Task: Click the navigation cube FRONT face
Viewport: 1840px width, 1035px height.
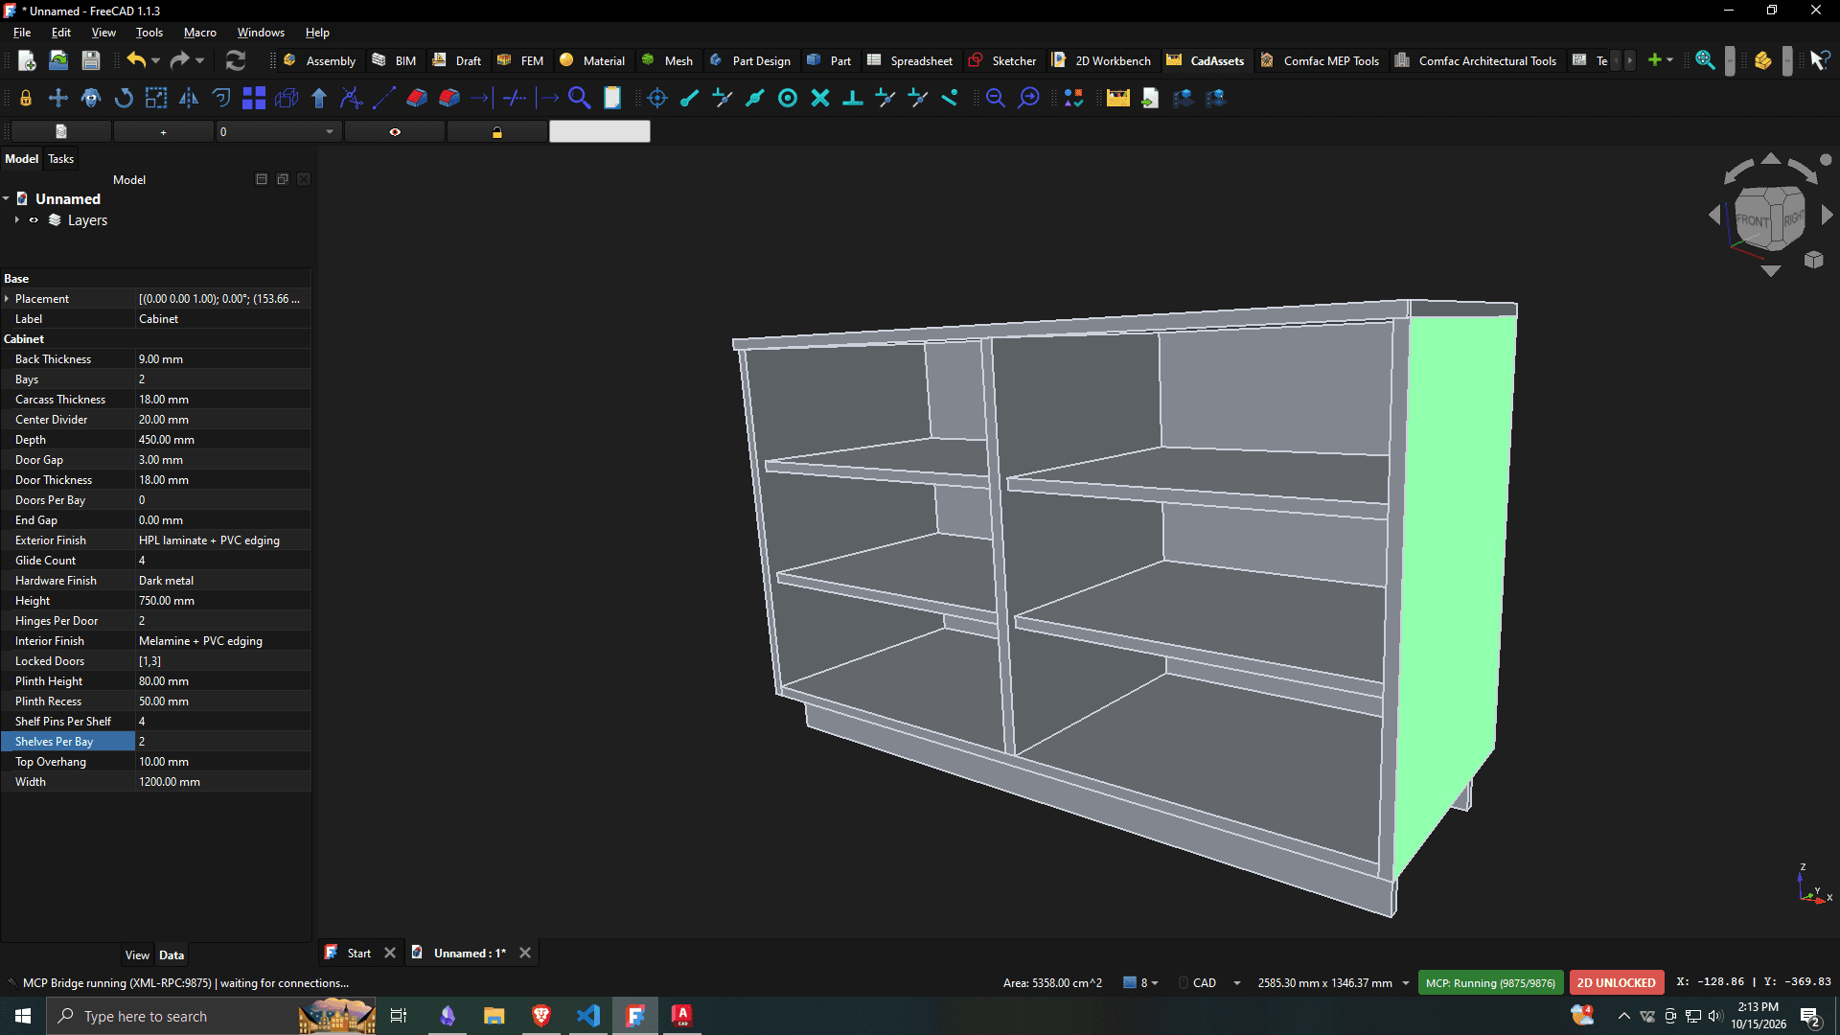Action: point(1754,219)
